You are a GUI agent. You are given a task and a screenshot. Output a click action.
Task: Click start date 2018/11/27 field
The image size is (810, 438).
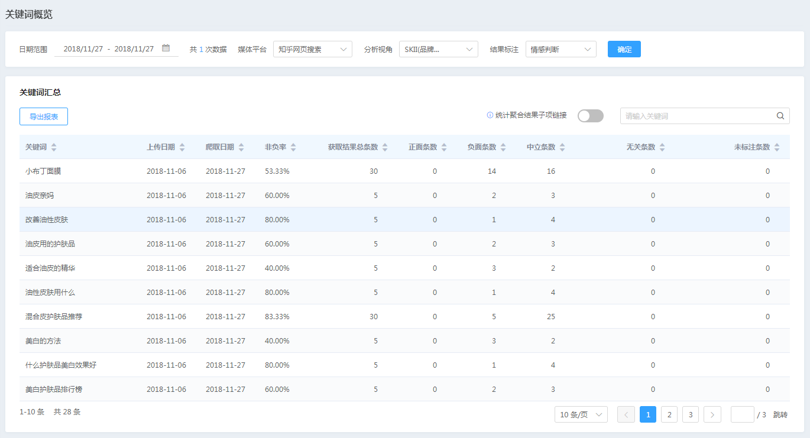coord(83,49)
